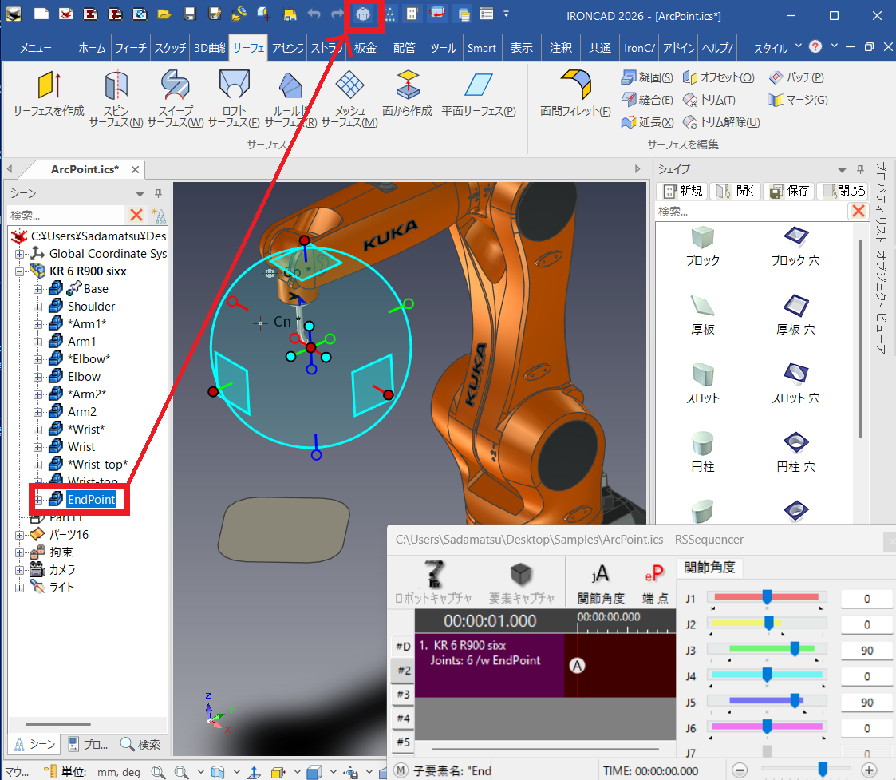Select the Cylinder (円柱) shape
This screenshot has height=780, width=896.
click(x=703, y=453)
